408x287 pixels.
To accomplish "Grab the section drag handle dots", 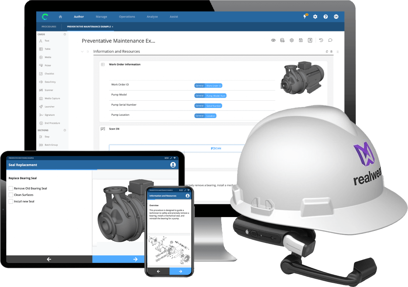I will (x=338, y=52).
